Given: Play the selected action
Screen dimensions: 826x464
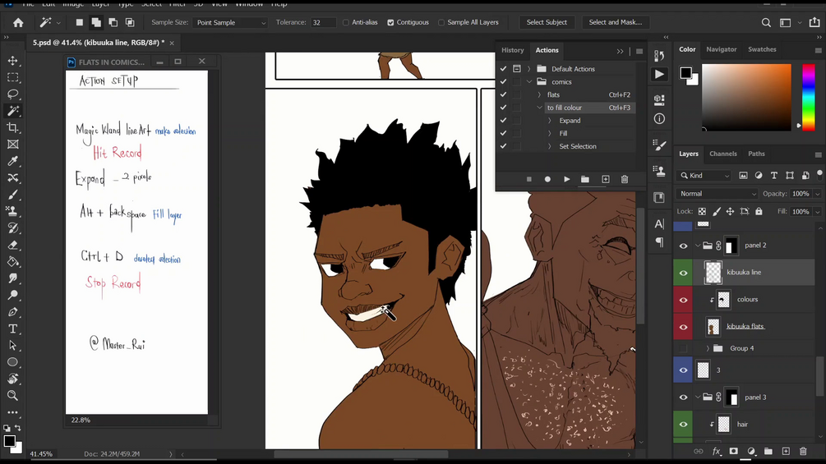Looking at the screenshot, I should (567, 179).
